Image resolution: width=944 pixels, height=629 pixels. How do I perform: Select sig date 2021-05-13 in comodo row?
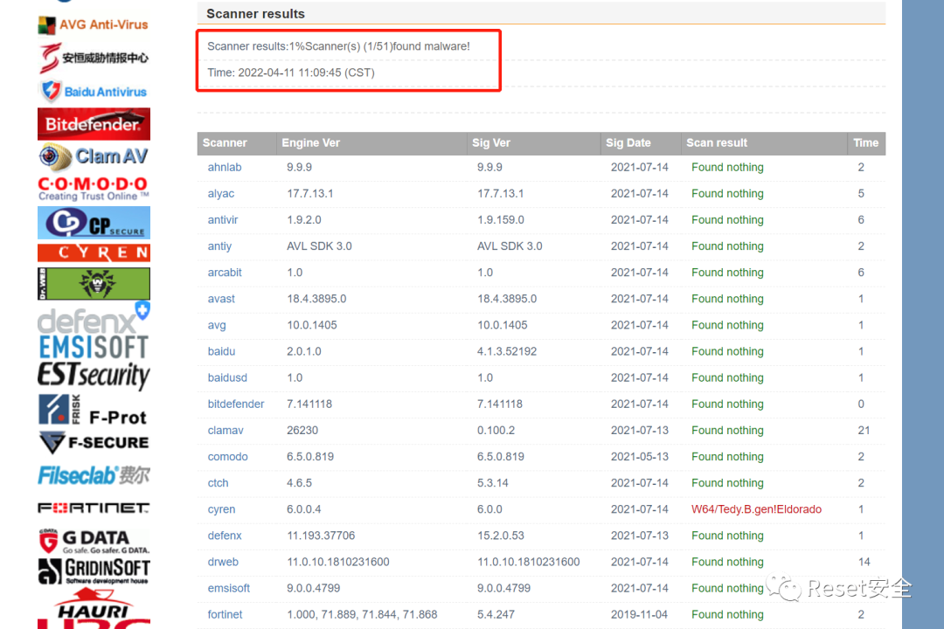click(639, 457)
